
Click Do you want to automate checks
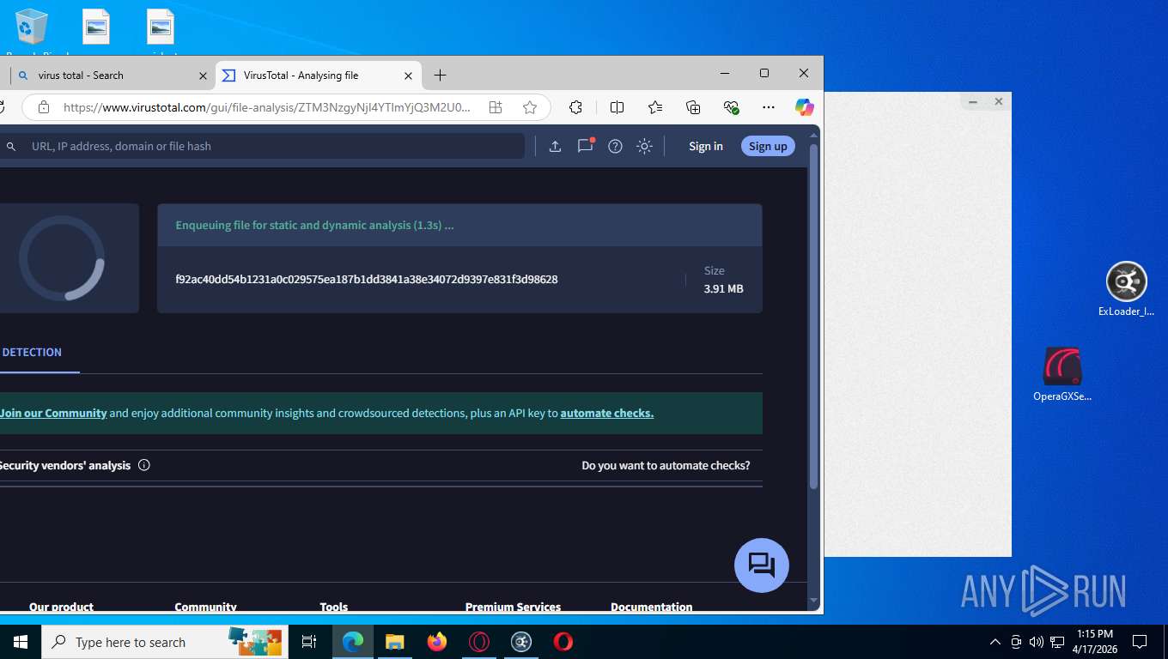666,465
